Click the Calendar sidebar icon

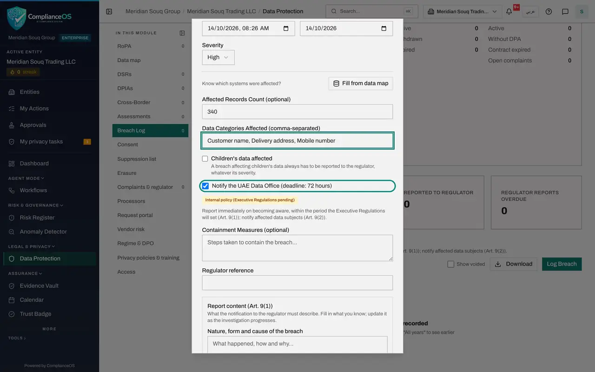tap(12, 300)
